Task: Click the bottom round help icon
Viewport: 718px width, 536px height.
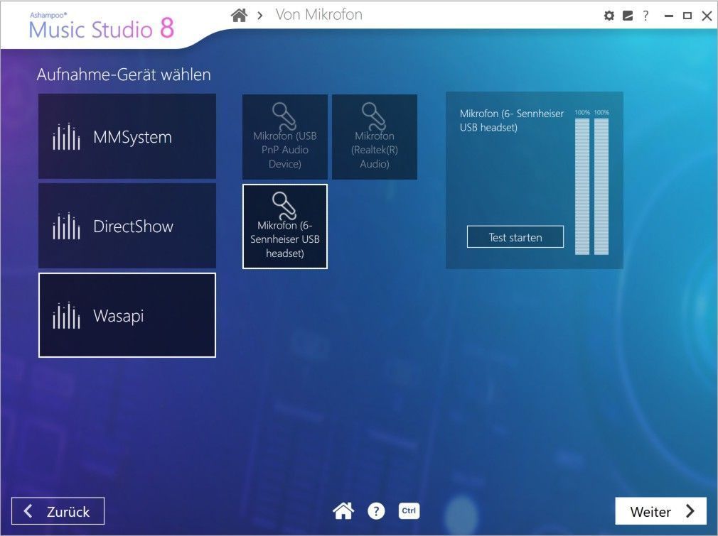Action: (376, 510)
